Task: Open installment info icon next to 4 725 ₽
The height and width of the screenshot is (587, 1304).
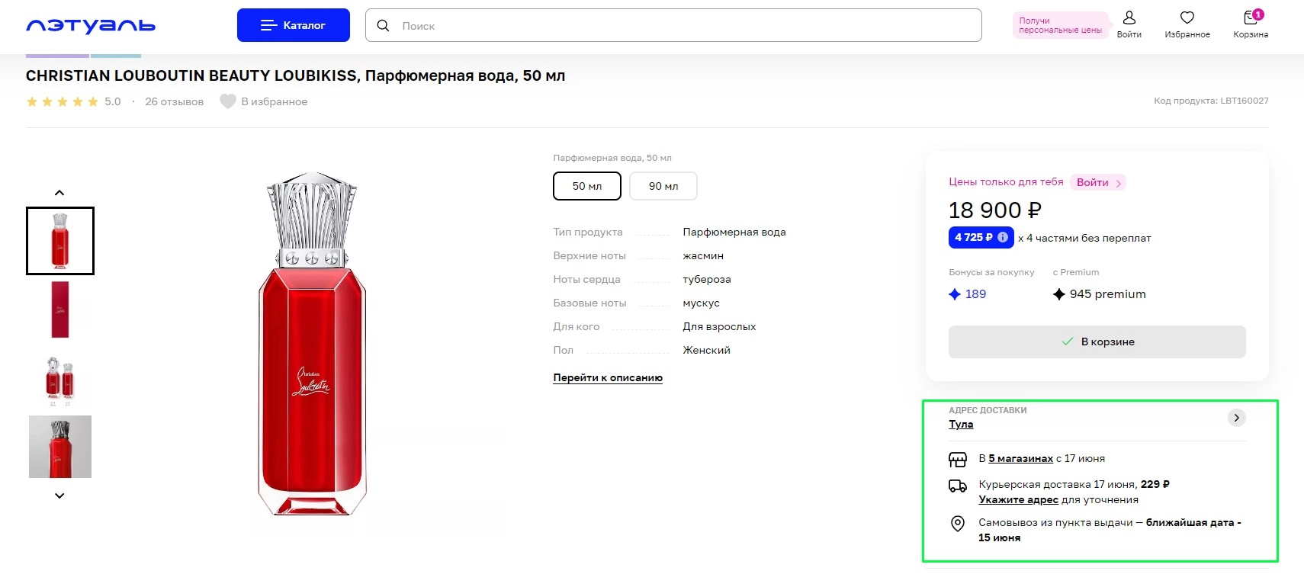Action: pos(1003,238)
